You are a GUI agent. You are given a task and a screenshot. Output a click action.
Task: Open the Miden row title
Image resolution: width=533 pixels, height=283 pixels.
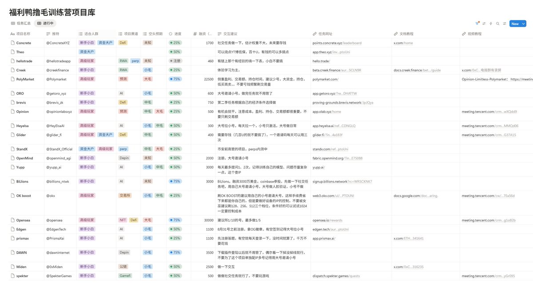(22, 267)
